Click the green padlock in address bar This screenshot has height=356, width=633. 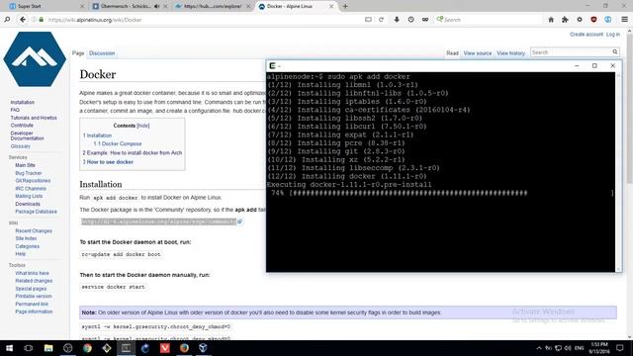(41, 20)
